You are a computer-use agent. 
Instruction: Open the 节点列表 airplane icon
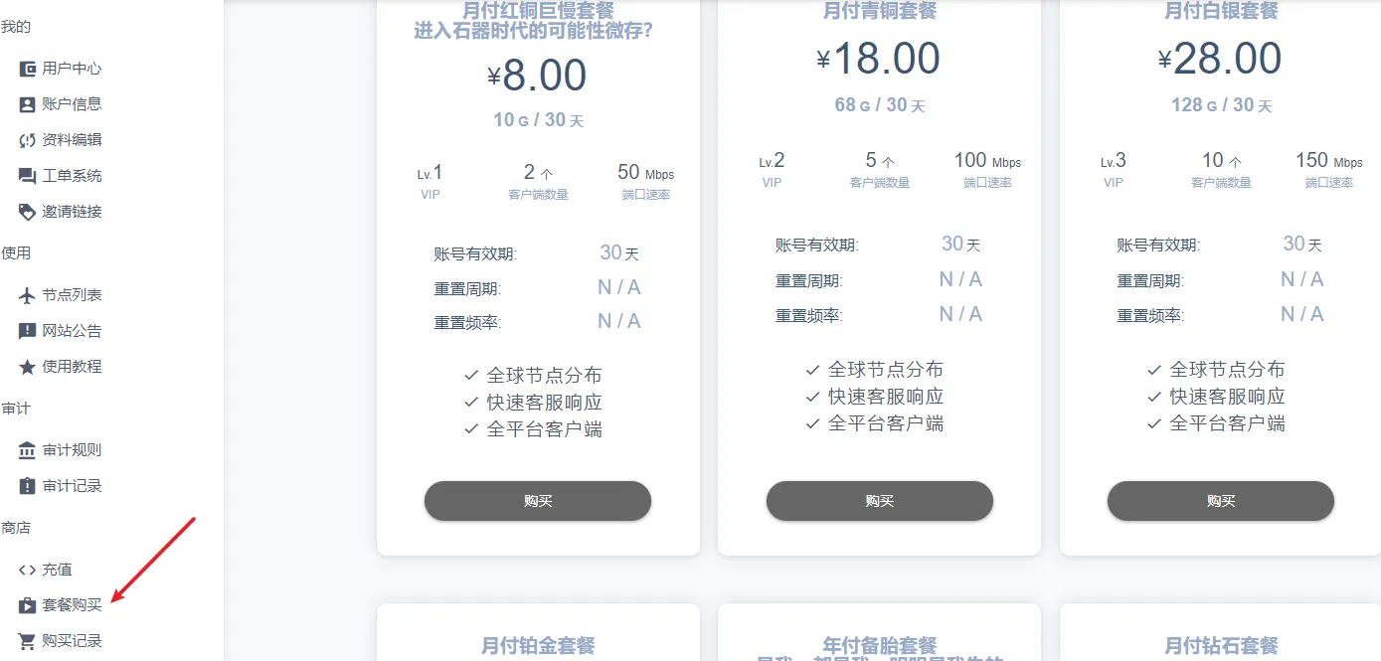coord(28,295)
